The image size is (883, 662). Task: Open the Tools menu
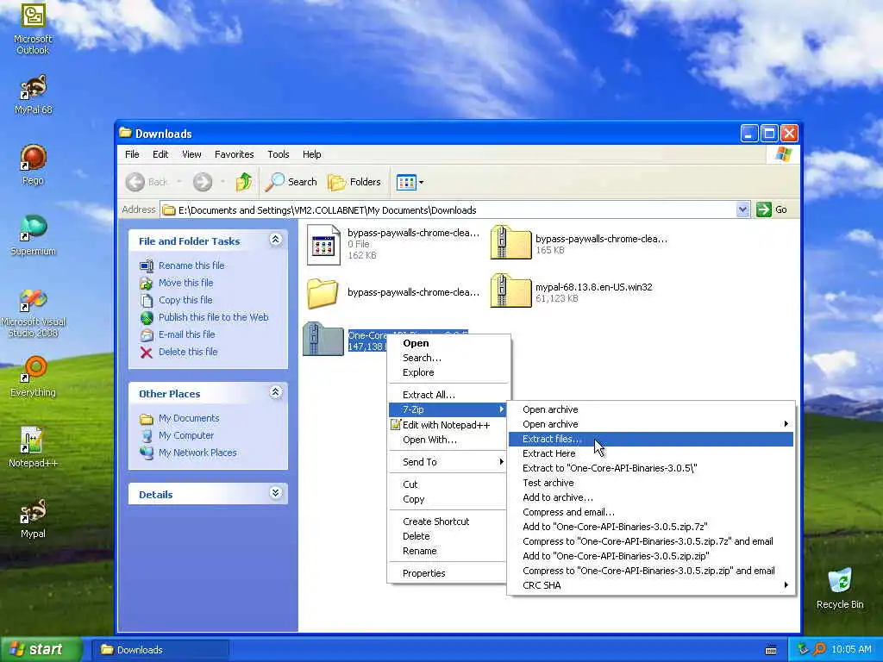coord(279,154)
